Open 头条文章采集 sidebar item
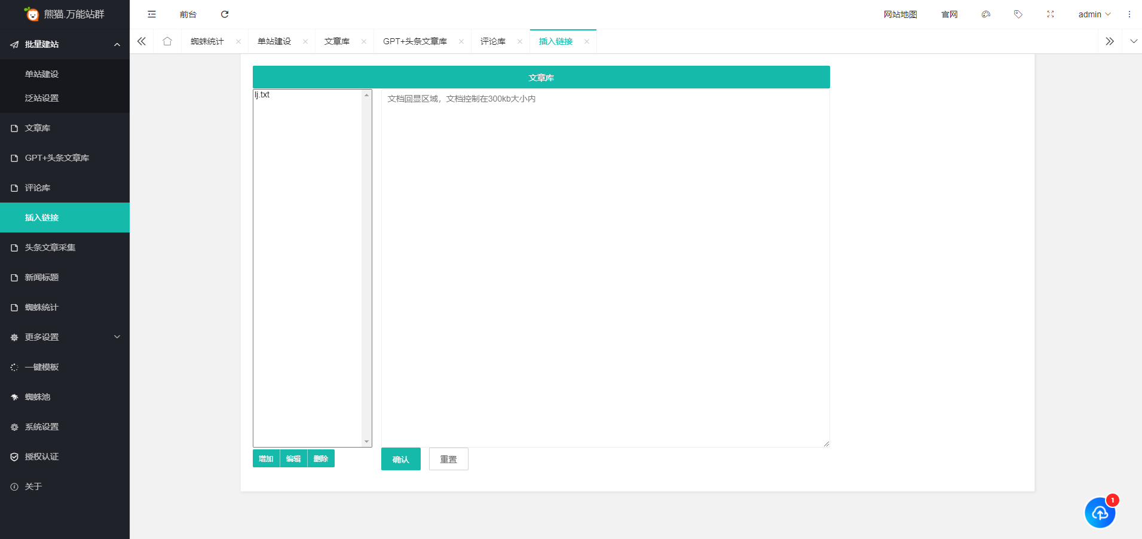This screenshot has height=539, width=1142. [x=65, y=247]
